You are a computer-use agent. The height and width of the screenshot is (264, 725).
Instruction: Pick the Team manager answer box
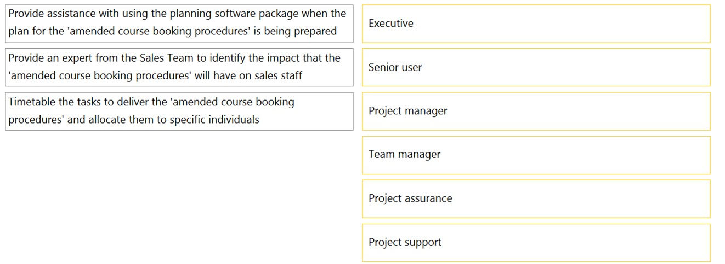tap(536, 155)
